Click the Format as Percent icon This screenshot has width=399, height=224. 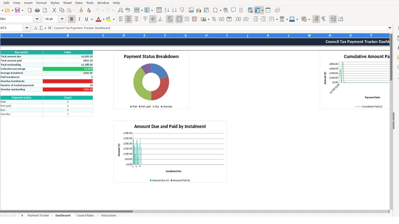point(214,19)
